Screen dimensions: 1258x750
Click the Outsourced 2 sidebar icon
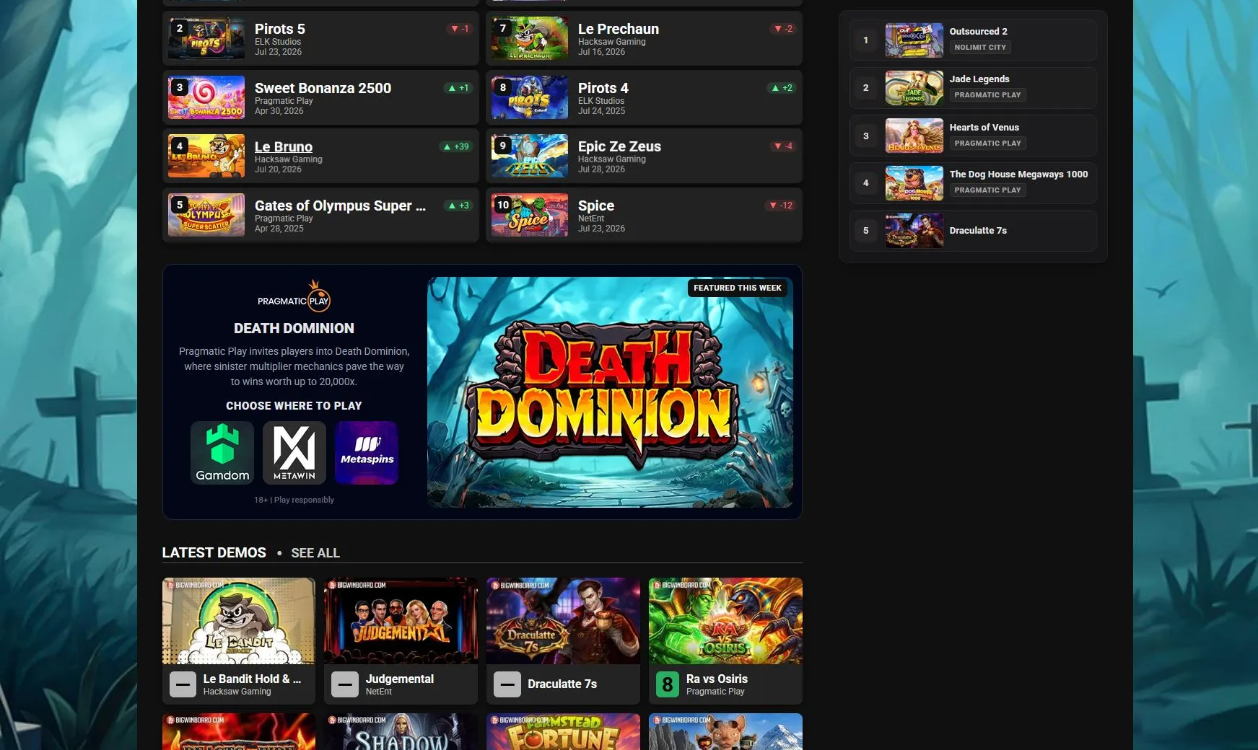point(914,40)
